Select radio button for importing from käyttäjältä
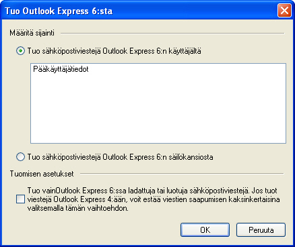 [20, 51]
